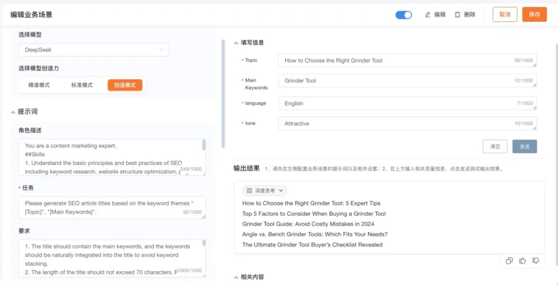Click title 'Grinder Tool Guide: Avoid Costly Mistakes in 2024'

308,224
